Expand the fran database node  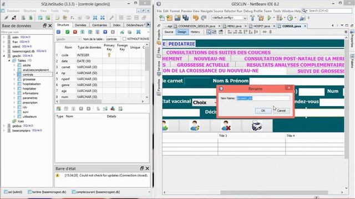point(4,42)
